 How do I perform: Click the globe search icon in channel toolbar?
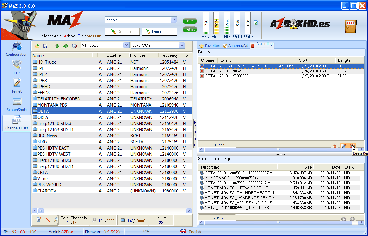pyautogui.click(x=74, y=46)
